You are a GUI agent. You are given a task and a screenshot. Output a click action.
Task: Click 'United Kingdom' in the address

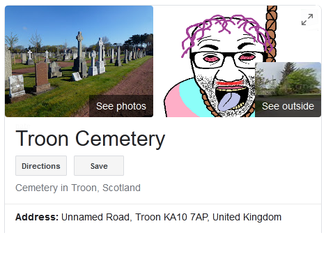247,217
